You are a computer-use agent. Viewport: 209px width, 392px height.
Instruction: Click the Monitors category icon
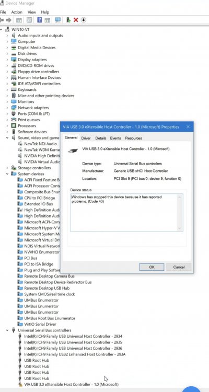(14, 101)
